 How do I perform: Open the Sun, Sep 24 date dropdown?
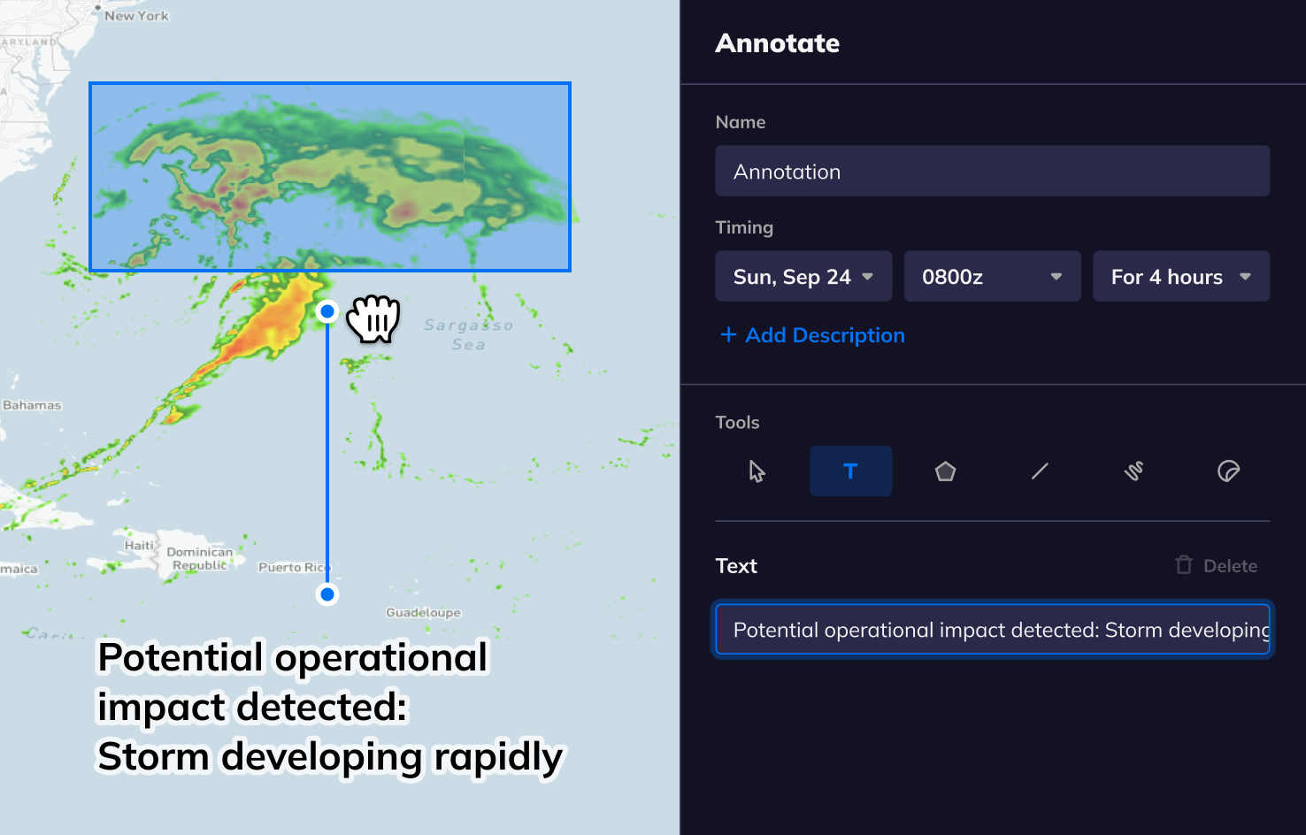[x=803, y=277]
